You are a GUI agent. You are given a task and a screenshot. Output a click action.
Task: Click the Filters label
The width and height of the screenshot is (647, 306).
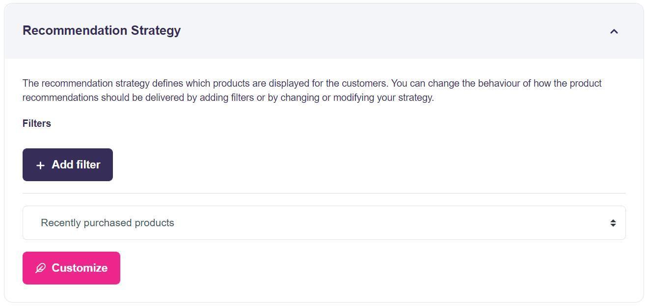(x=37, y=123)
